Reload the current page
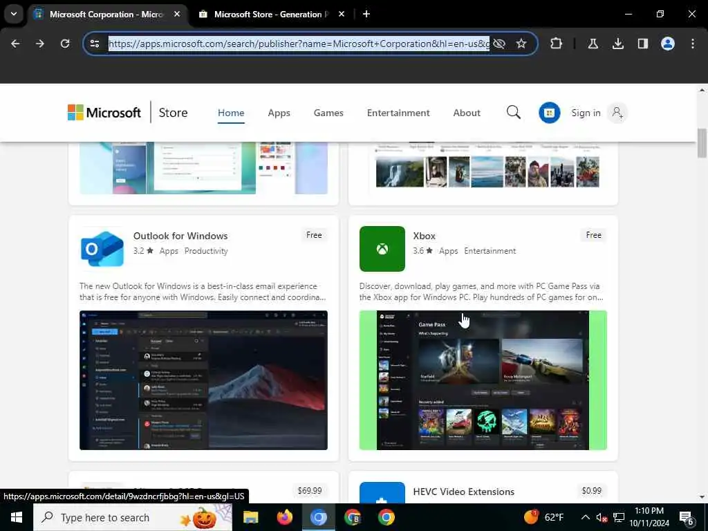 [x=65, y=44]
